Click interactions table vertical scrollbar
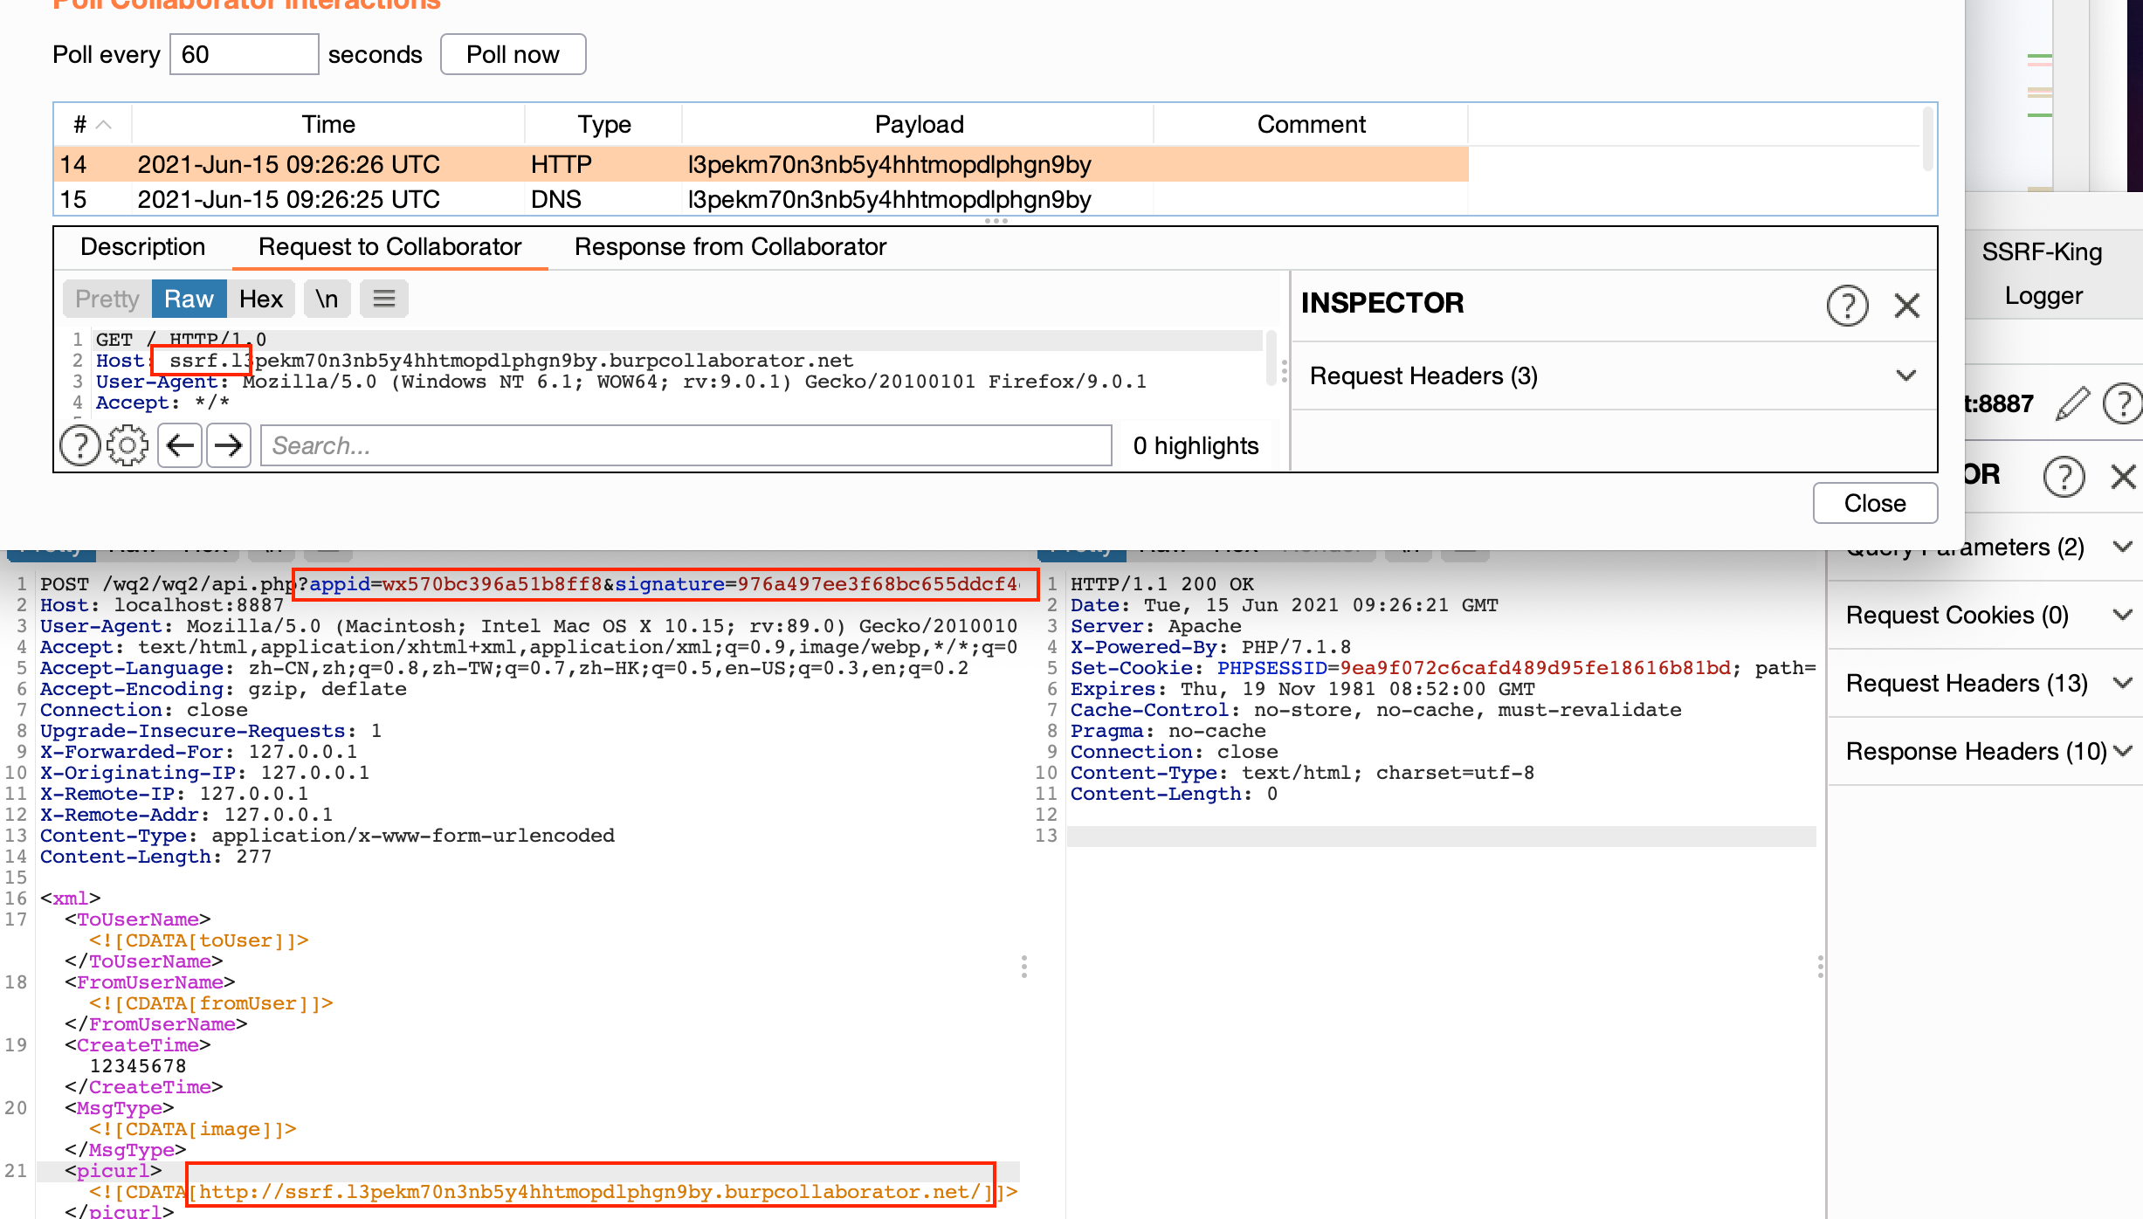The image size is (2143, 1219). (1927, 140)
